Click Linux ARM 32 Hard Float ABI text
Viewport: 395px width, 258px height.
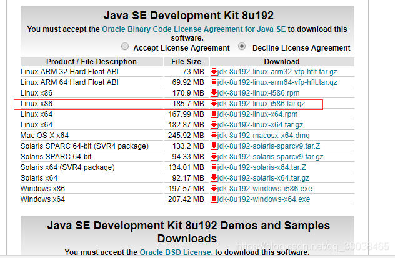click(x=69, y=72)
